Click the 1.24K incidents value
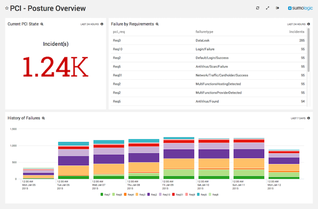Viewport: 318px width, 209px height. click(x=55, y=67)
